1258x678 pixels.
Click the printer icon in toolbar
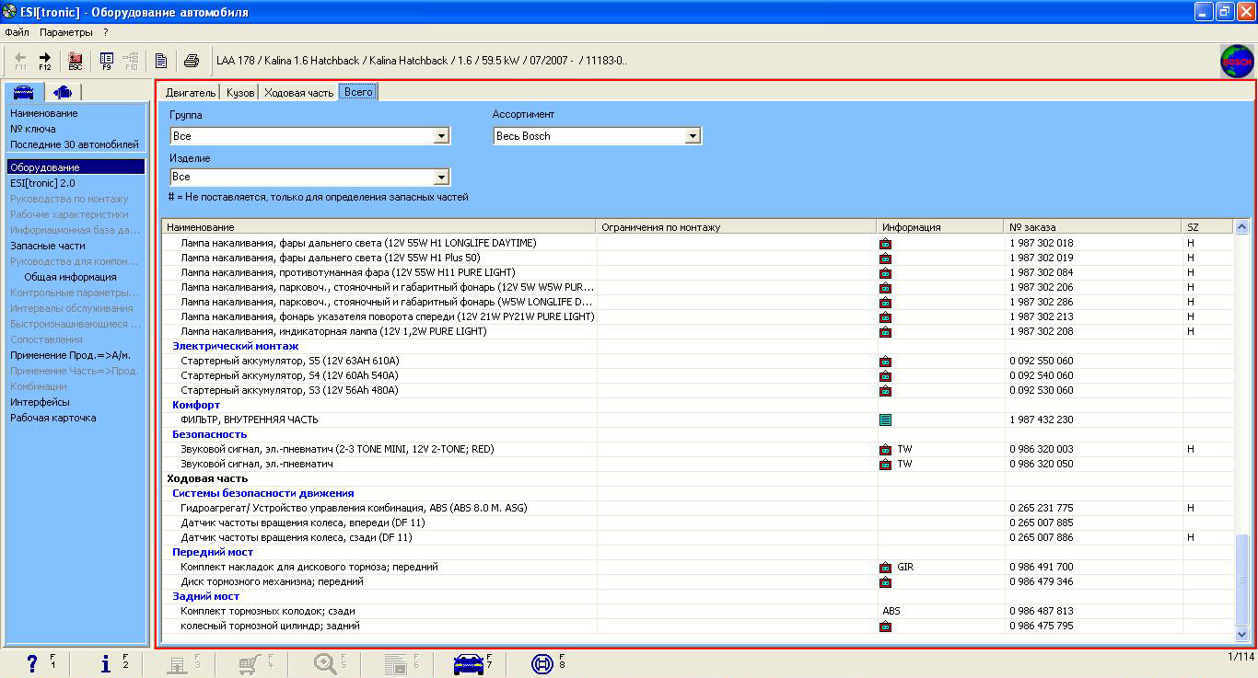[x=192, y=62]
